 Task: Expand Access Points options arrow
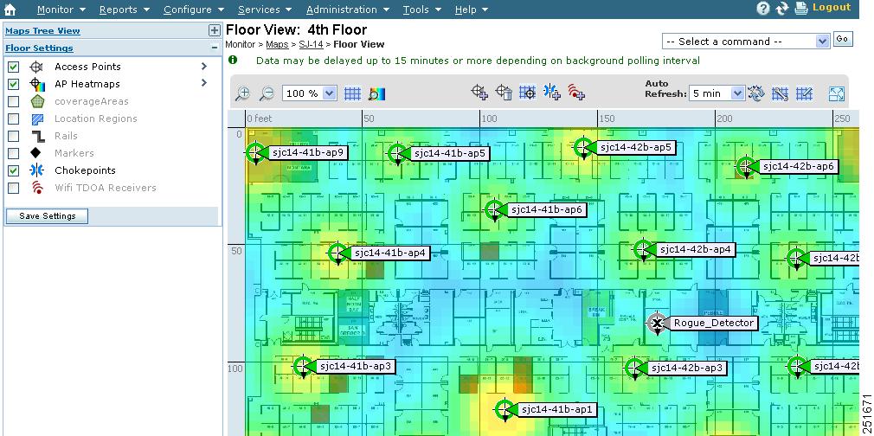point(204,67)
